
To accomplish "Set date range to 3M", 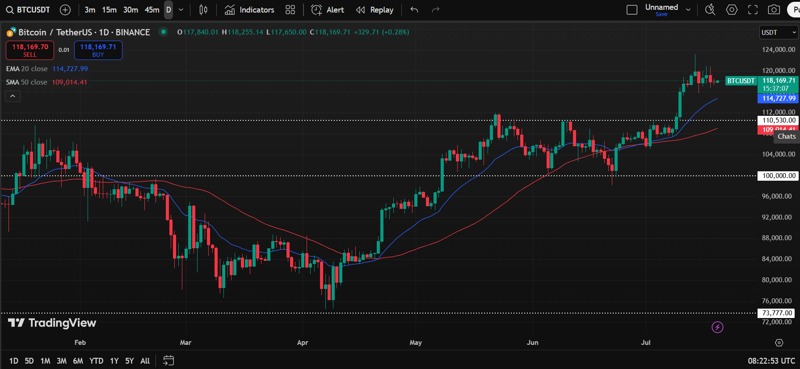I will (62, 361).
